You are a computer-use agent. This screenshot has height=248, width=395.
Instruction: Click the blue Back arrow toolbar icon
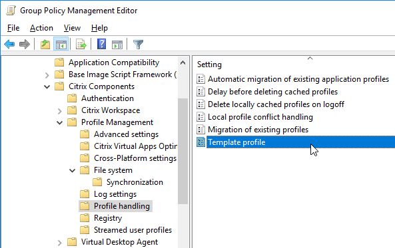pyautogui.click(x=9, y=45)
